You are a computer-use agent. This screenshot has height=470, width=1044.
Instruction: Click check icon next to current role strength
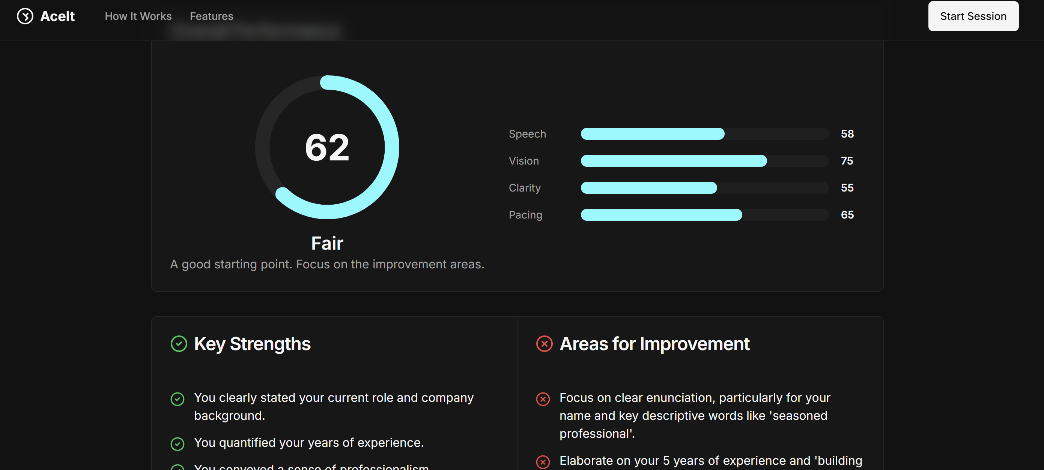[178, 399]
